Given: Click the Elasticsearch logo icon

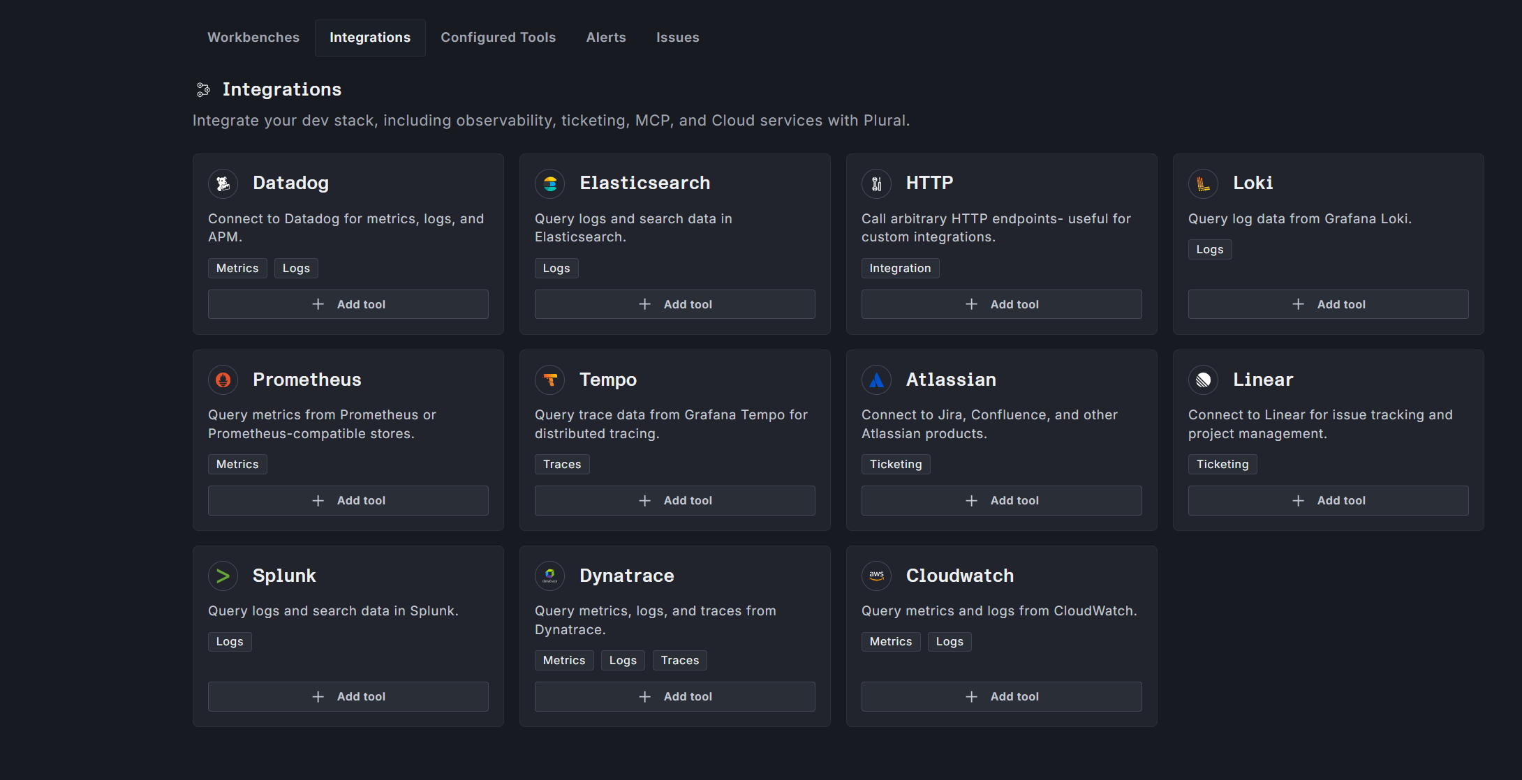Looking at the screenshot, I should 550,183.
